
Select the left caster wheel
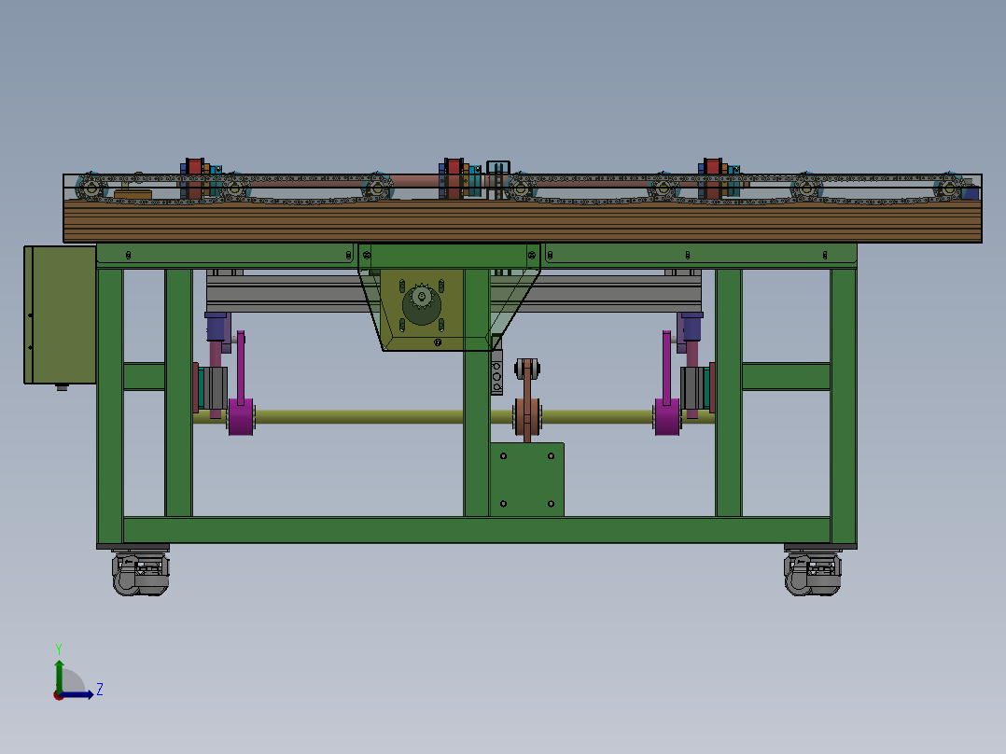click(x=141, y=575)
